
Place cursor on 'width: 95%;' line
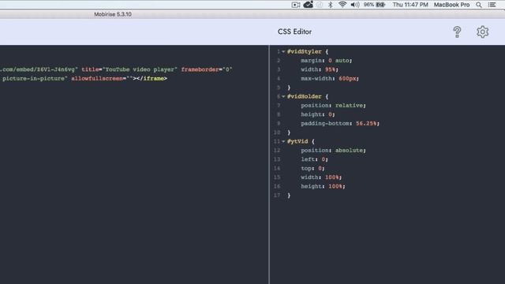[320, 69]
